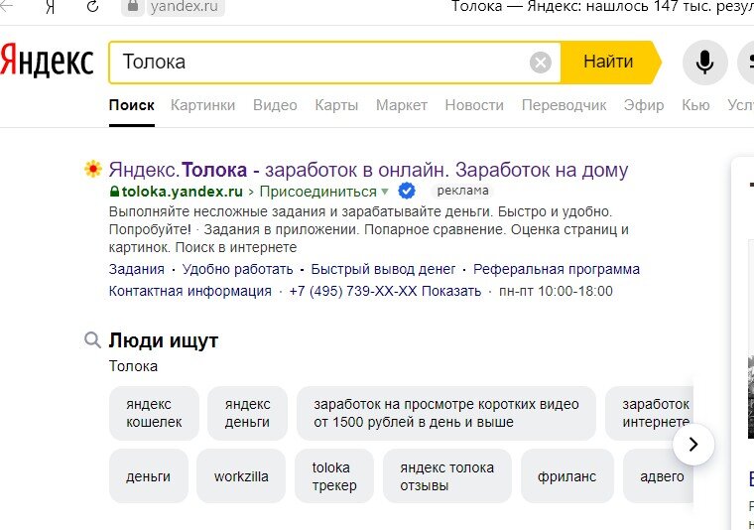Click the magnifier icon beside Люди ищут
The width and height of the screenshot is (754, 530).
pyautogui.click(x=92, y=340)
